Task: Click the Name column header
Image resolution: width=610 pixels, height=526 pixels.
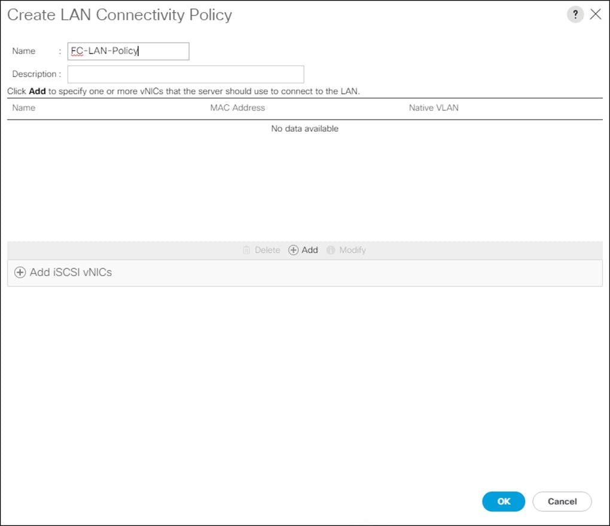Action: coord(23,108)
